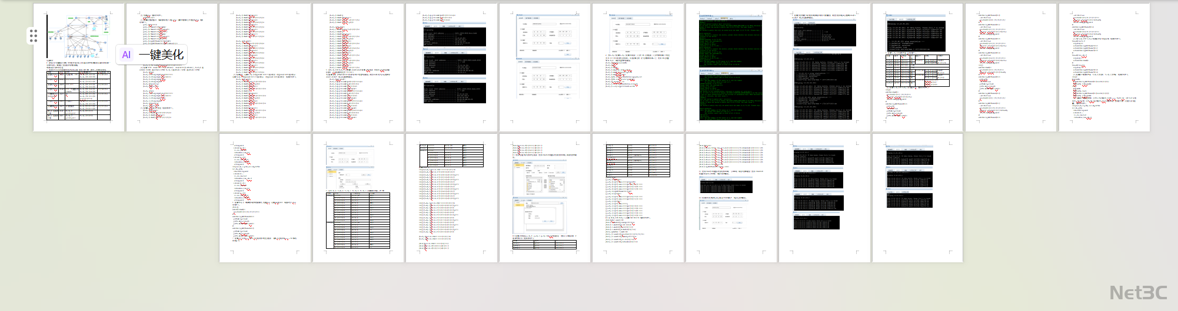This screenshot has width=1178, height=311.
Task: Select the second page in top row
Action: click(x=172, y=67)
